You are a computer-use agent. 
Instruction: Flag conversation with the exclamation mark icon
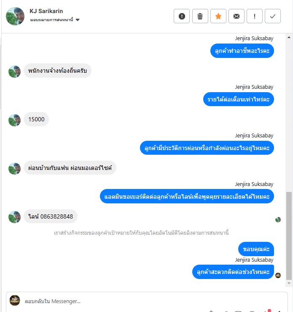click(x=255, y=16)
